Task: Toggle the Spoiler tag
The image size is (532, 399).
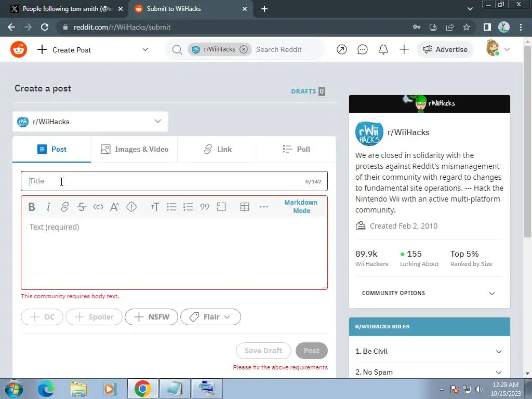Action: [x=94, y=317]
